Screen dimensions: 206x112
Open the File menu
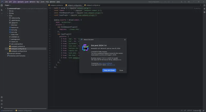coord(6,2)
